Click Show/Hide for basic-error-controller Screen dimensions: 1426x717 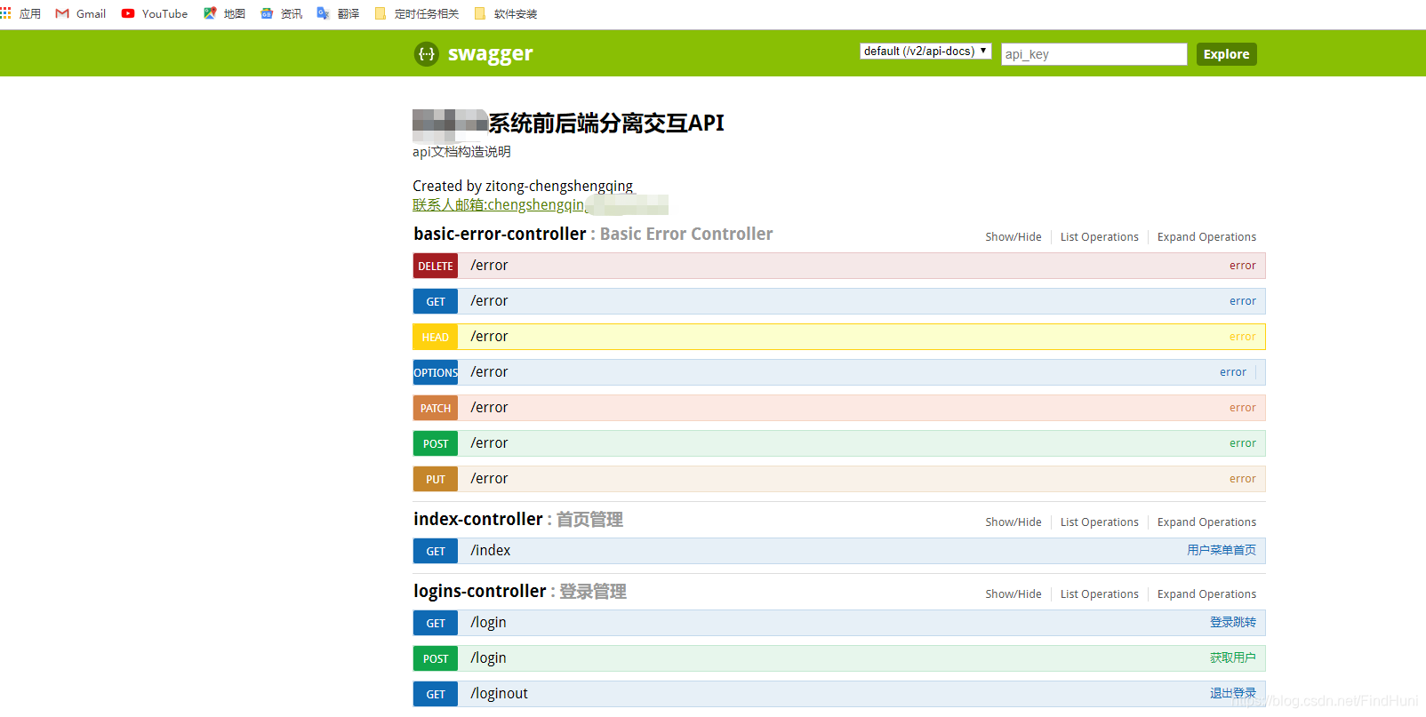click(x=1013, y=237)
